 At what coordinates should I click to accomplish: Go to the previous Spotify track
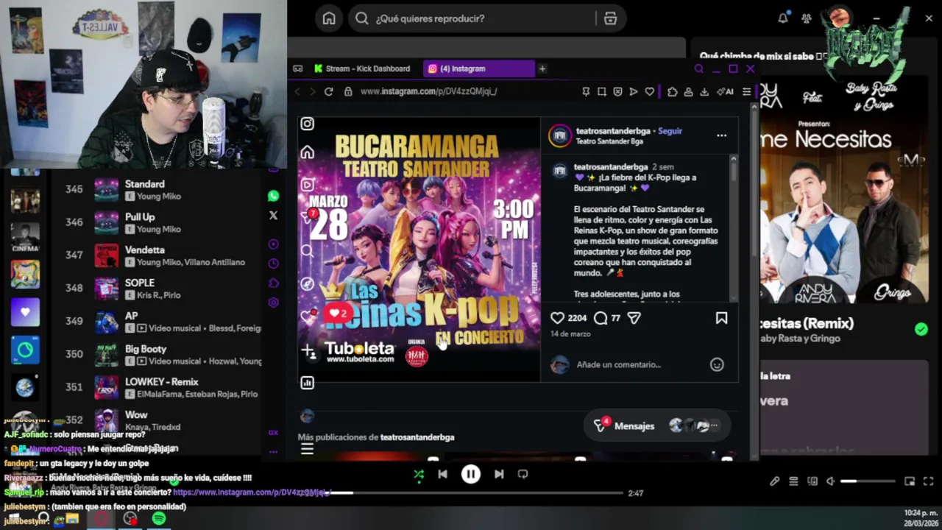pos(442,474)
